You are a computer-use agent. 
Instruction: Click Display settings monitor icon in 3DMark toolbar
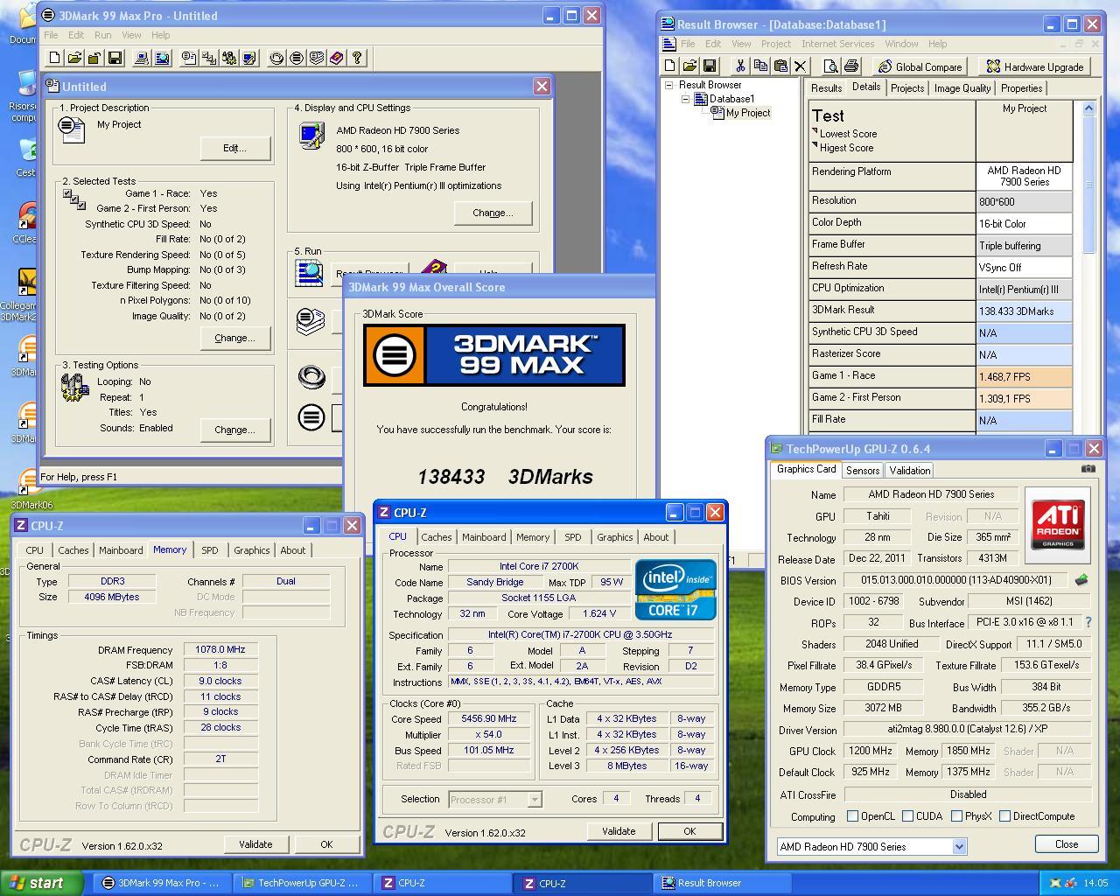point(249,58)
